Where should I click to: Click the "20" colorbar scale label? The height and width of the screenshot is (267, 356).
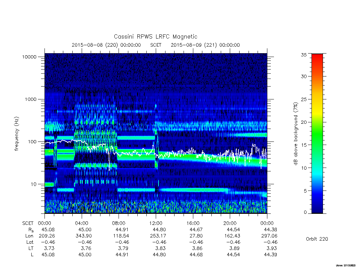(304, 122)
